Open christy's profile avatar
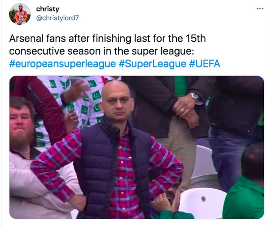 (20, 14)
